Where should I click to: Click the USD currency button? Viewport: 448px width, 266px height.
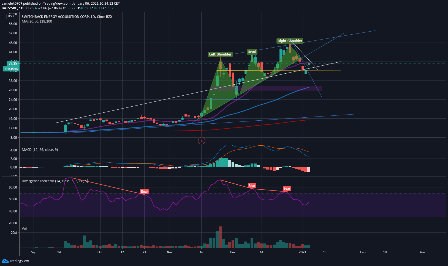[x=11, y=16]
